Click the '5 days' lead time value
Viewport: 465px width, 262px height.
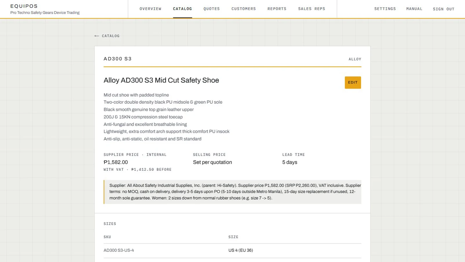(x=290, y=162)
